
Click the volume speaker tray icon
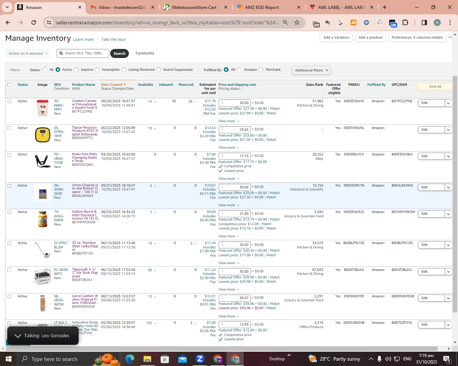pyautogui.click(x=388, y=359)
